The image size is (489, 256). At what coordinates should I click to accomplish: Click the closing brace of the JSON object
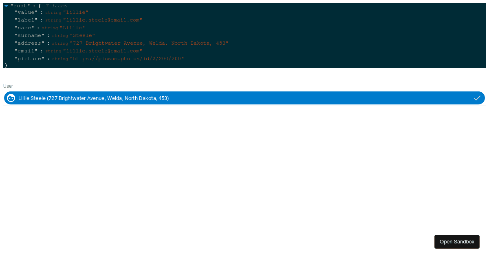tap(6, 65)
